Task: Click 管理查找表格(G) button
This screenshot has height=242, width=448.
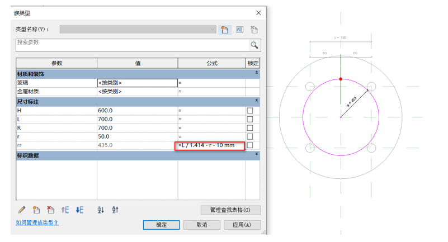Action: pyautogui.click(x=230, y=210)
